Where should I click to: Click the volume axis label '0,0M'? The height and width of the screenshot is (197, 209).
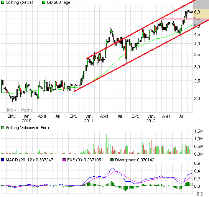pyautogui.click(x=199, y=154)
